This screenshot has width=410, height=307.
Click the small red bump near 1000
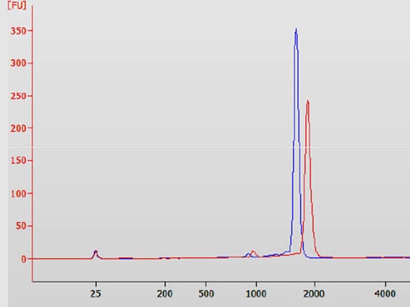(x=253, y=252)
